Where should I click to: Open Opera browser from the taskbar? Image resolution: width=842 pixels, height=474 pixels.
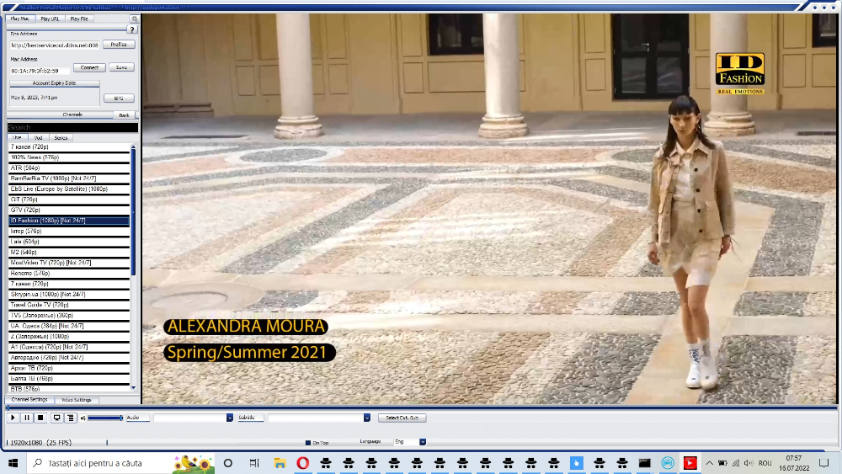coord(303,463)
